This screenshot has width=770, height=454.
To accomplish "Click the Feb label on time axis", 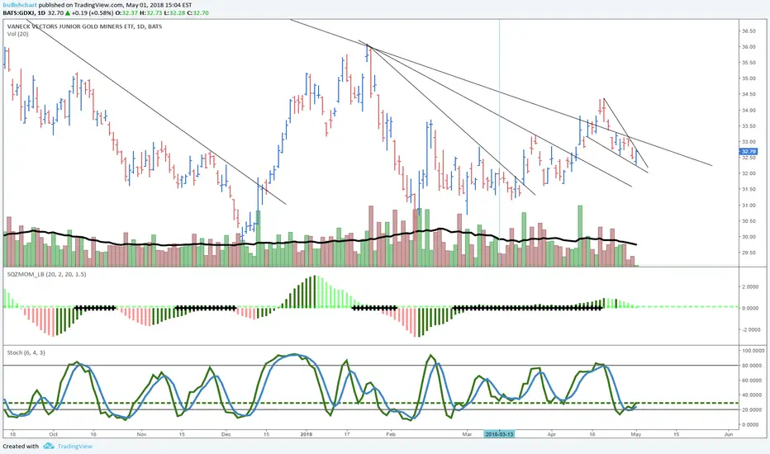I will 391,434.
